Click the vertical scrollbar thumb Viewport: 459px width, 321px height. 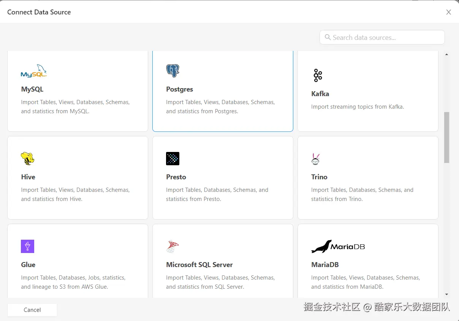coord(446,137)
